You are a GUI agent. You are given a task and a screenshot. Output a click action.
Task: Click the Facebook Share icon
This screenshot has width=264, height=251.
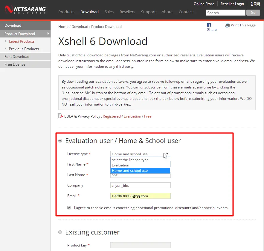pos(209,25)
